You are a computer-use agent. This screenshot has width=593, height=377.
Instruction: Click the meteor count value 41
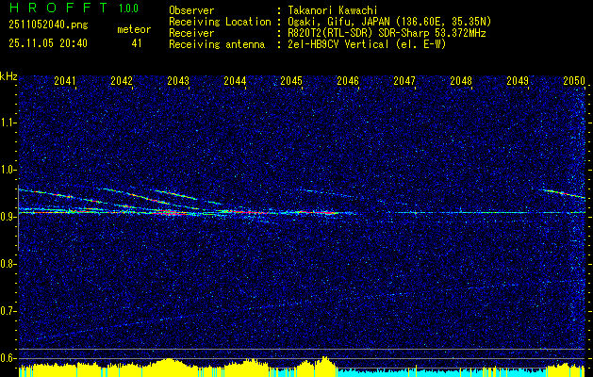137,42
